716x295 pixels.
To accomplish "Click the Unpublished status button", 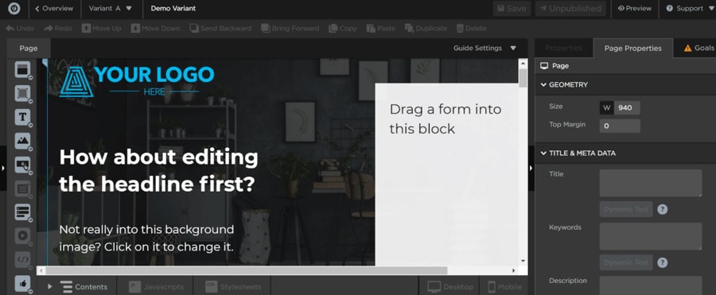I will tap(570, 8).
